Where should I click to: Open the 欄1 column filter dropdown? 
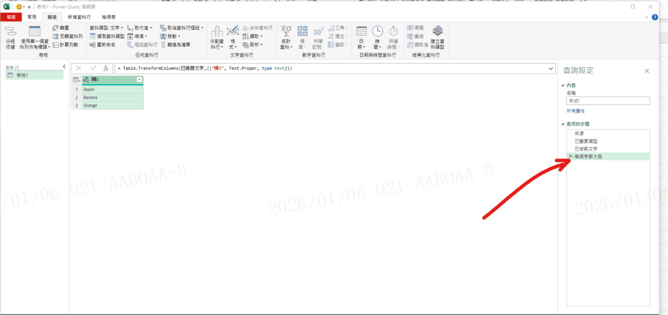pos(139,80)
